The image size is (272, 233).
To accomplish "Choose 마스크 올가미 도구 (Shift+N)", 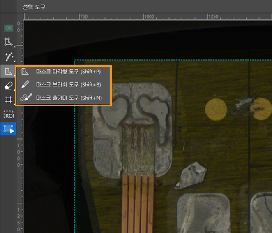I will (x=64, y=98).
